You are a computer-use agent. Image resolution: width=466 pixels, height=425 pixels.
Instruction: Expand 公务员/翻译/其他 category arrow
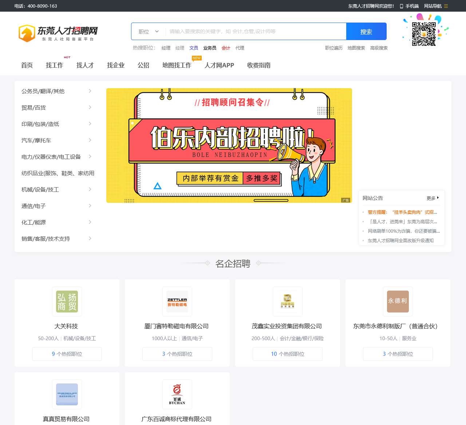(x=90, y=91)
